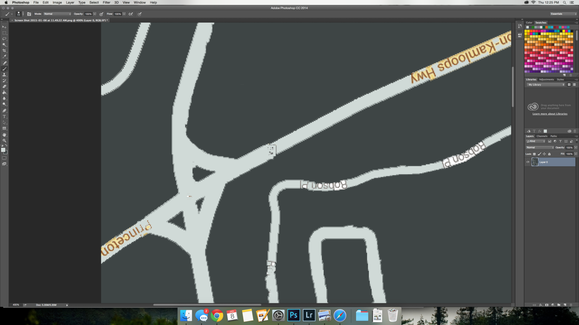Screen dimensions: 579x325
Task: Open the Brush Preset picker in options bar
Action: [x=19, y=14]
